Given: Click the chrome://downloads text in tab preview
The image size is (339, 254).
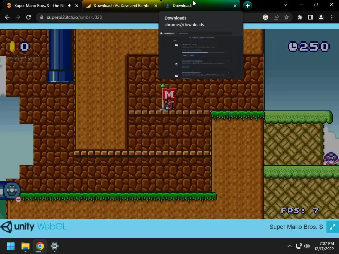Looking at the screenshot, I should pyautogui.click(x=184, y=24).
